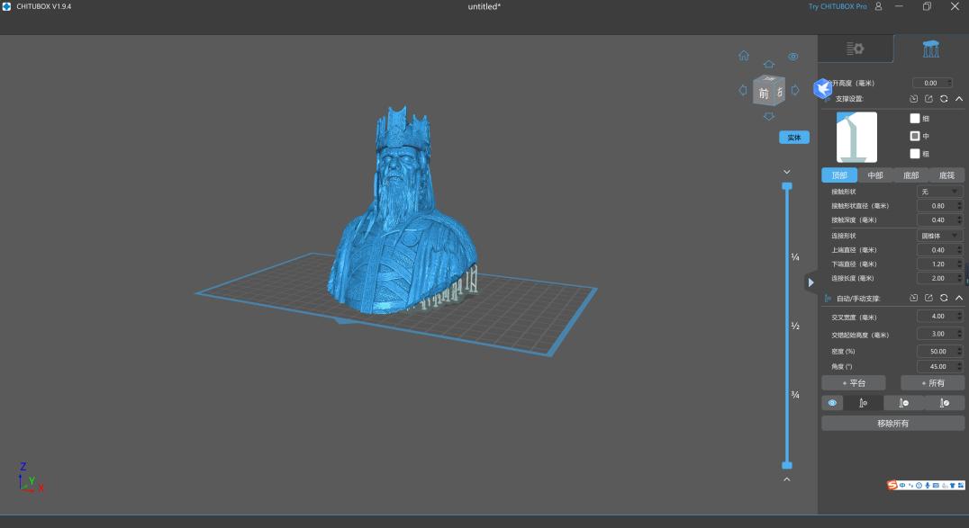Open the 圆锥体 connection shape dropdown
The height and width of the screenshot is (528, 969).
[x=940, y=235]
